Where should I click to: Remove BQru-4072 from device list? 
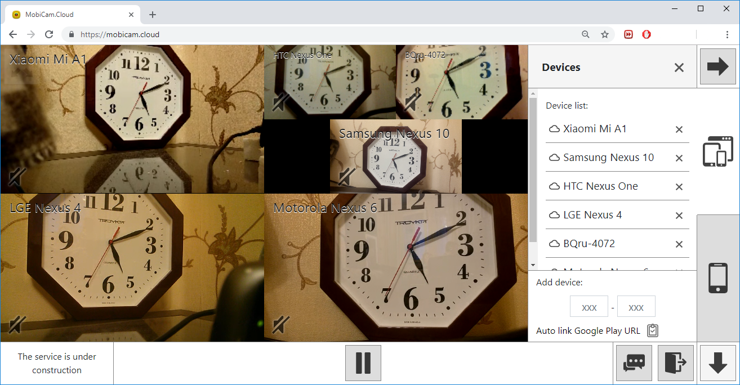pyautogui.click(x=679, y=244)
